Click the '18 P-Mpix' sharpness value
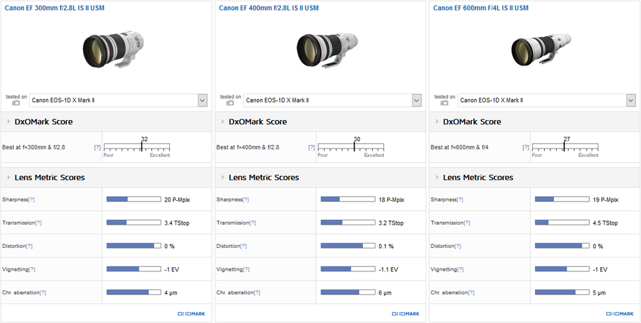This screenshot has width=641, height=323. [x=392, y=200]
